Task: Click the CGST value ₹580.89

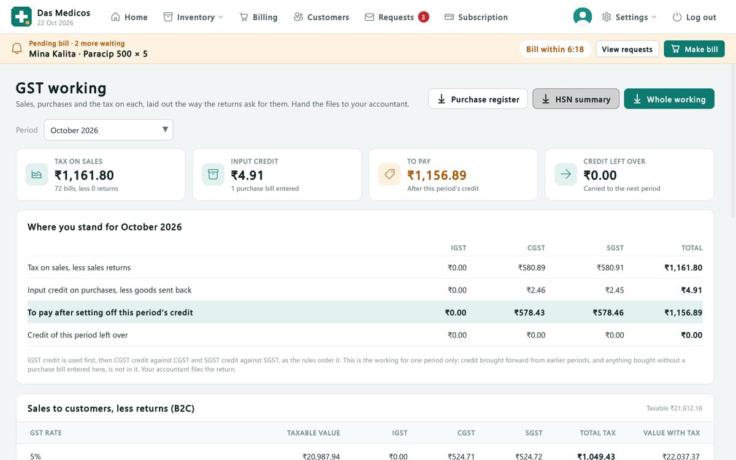Action: [x=531, y=267]
